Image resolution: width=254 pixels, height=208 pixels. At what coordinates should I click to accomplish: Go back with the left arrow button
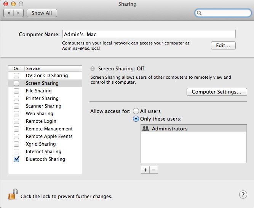(8, 13)
